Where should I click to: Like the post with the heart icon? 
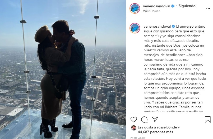[134, 120]
